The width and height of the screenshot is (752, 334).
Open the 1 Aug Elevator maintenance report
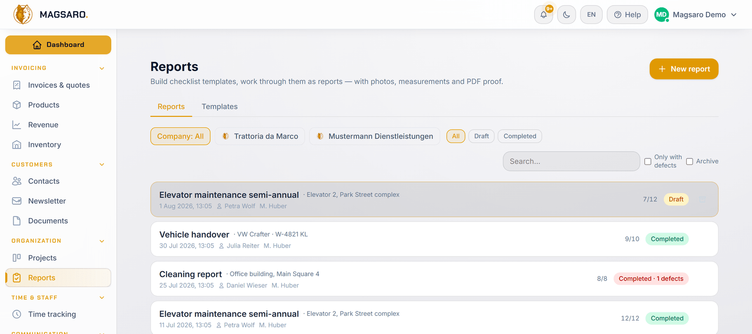pyautogui.click(x=434, y=200)
